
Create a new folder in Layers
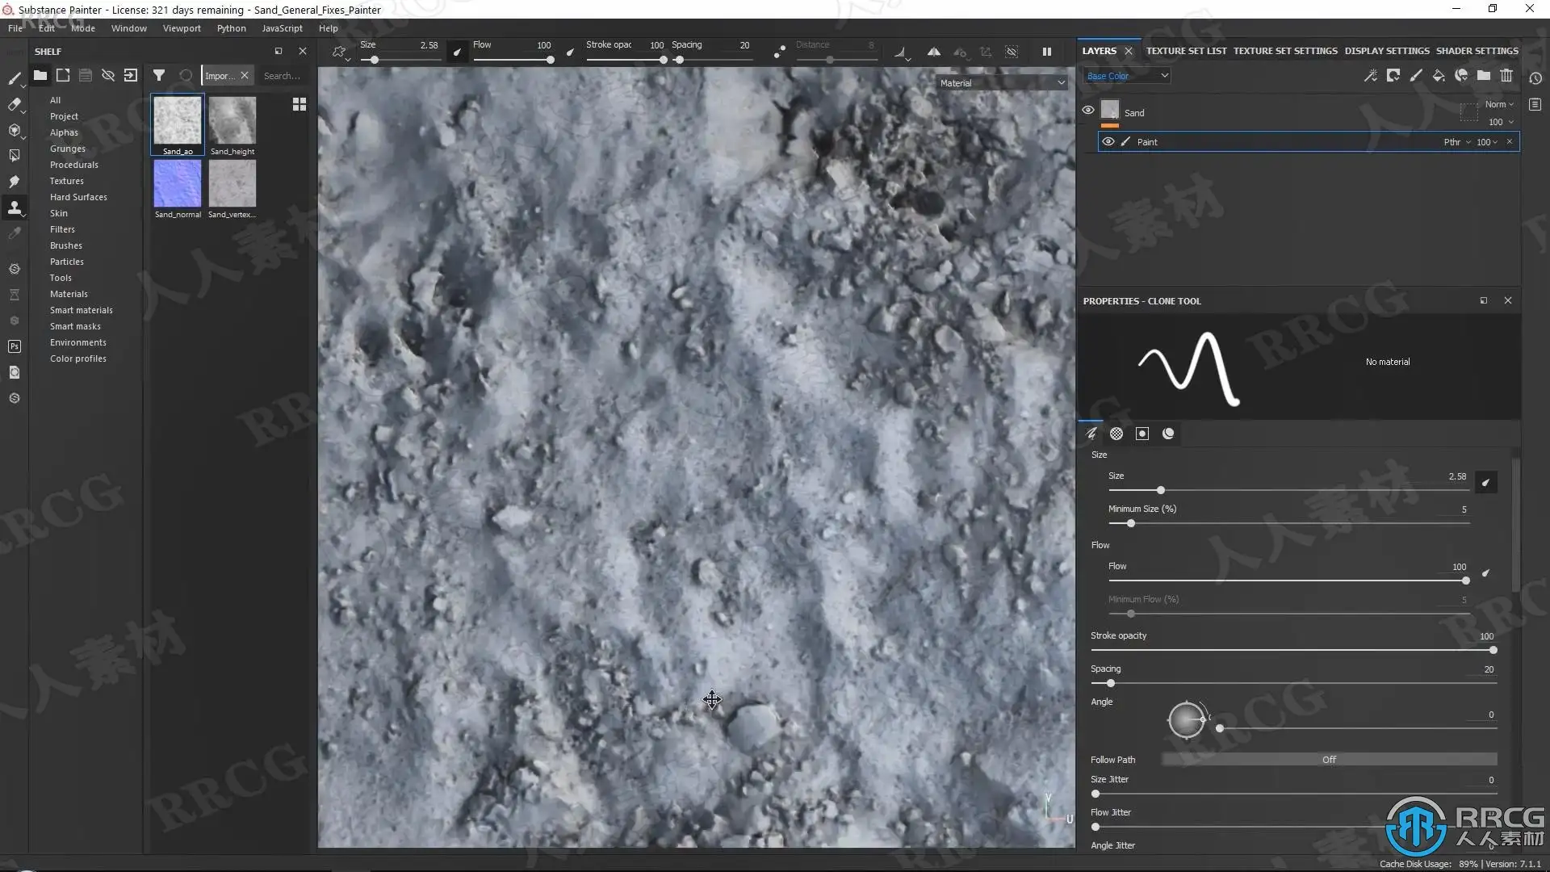click(1484, 75)
